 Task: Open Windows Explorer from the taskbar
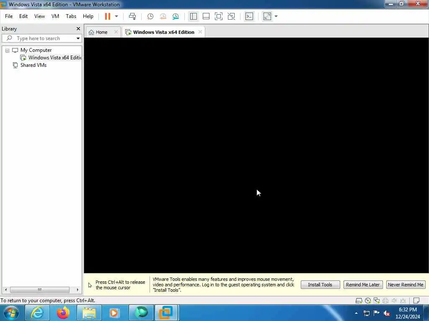(x=89, y=313)
